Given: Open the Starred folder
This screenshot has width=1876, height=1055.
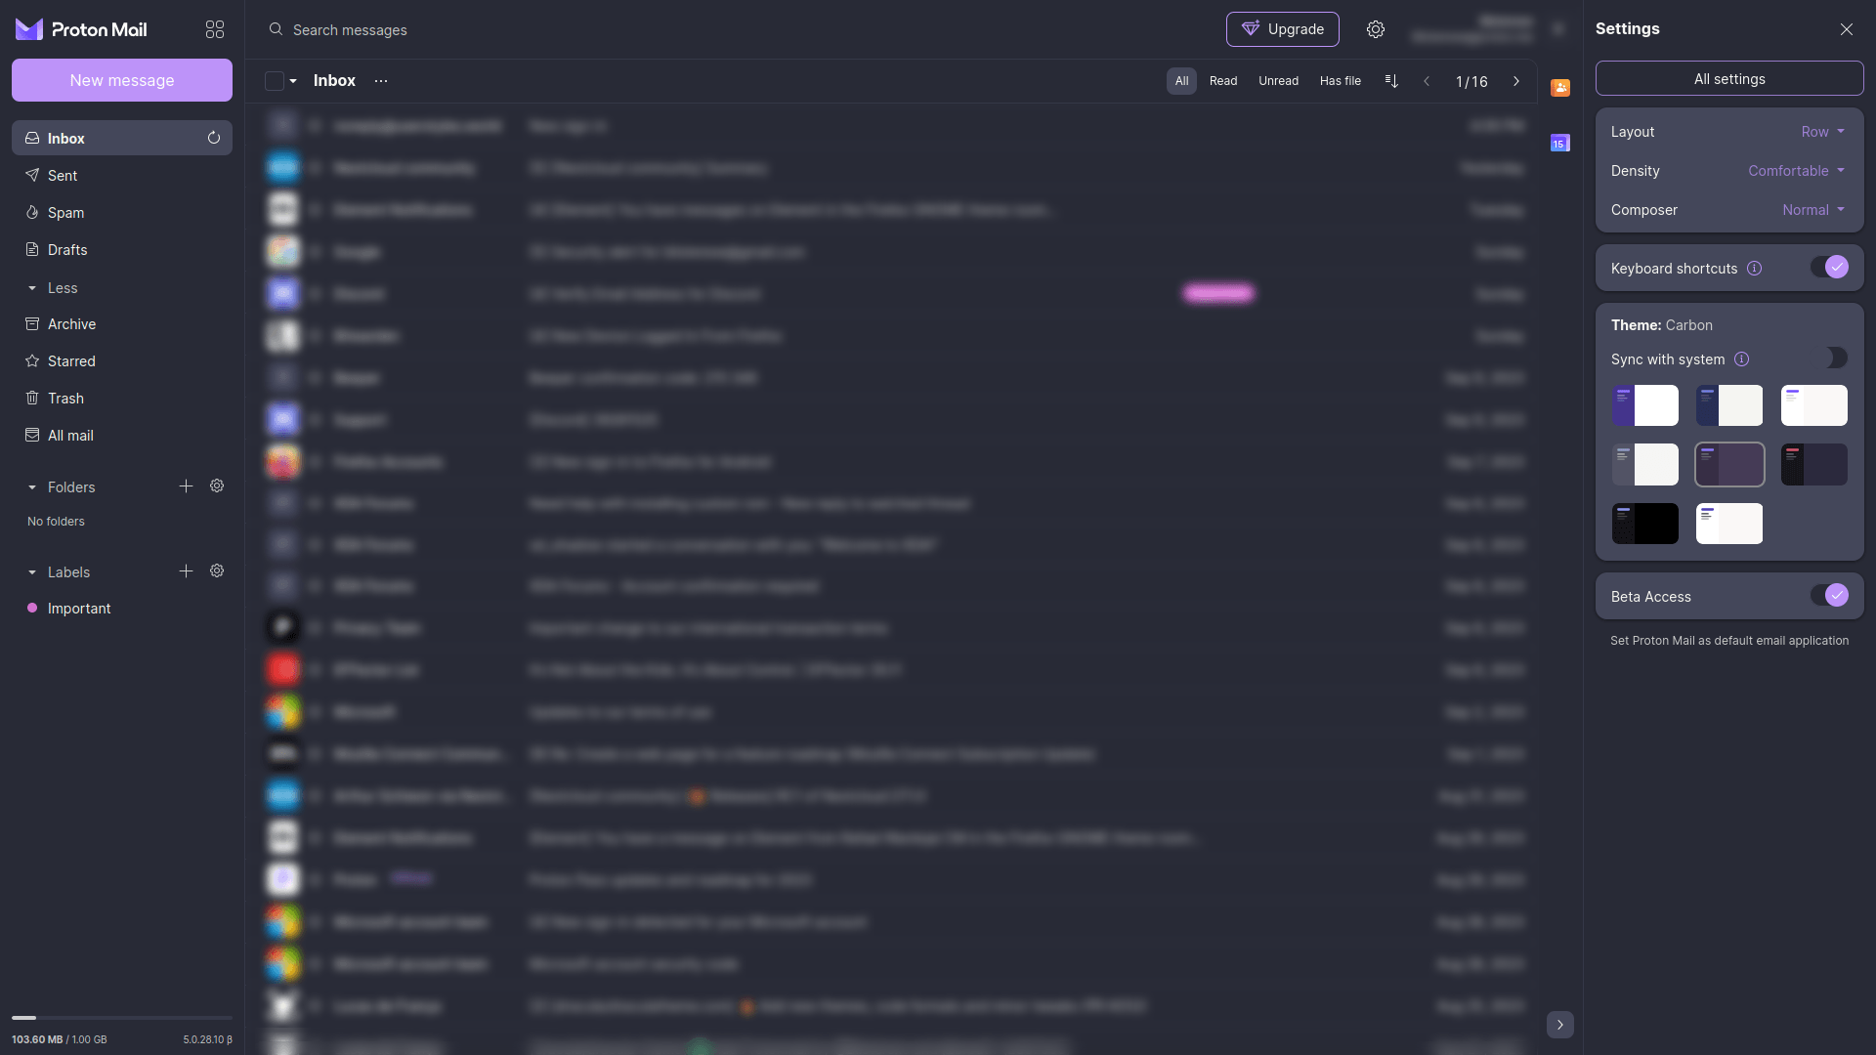Looking at the screenshot, I should coord(122,361).
